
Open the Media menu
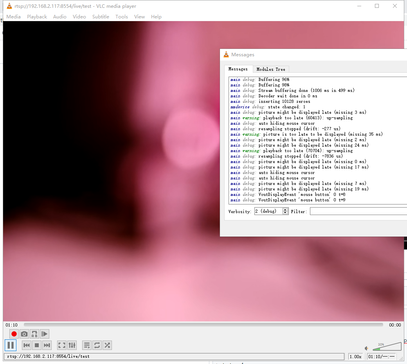pyautogui.click(x=13, y=16)
